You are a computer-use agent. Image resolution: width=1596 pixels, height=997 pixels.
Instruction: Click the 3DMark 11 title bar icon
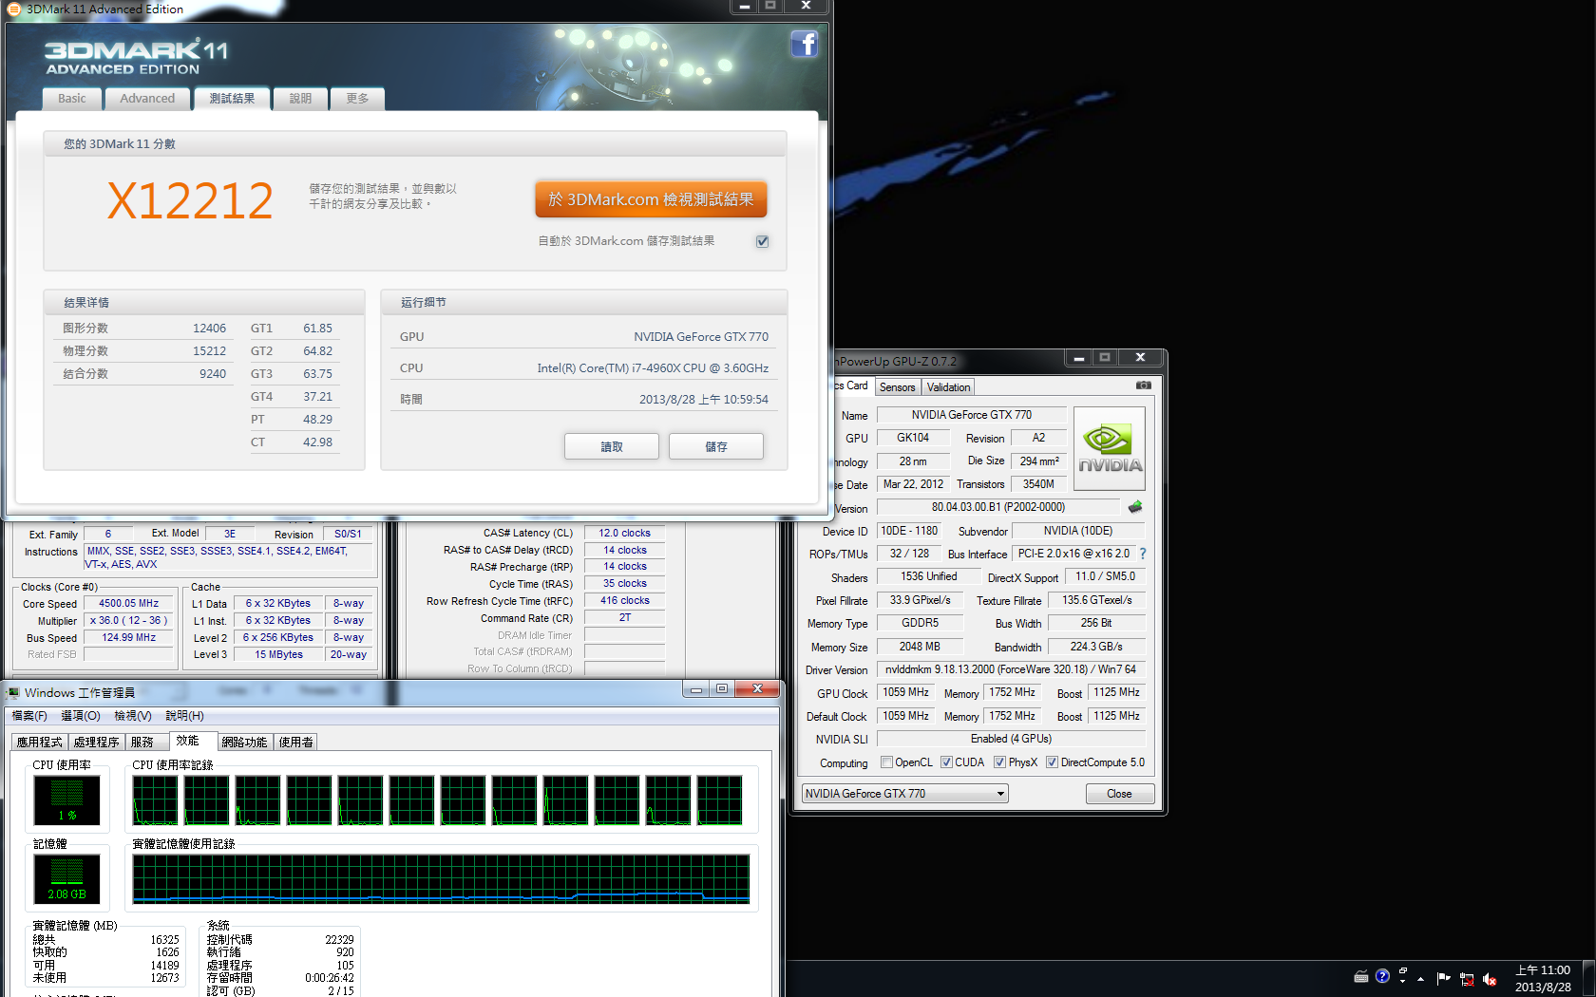coord(14,9)
